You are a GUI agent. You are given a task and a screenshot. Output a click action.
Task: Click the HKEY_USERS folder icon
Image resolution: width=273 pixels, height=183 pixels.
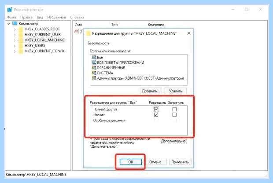click(21, 46)
